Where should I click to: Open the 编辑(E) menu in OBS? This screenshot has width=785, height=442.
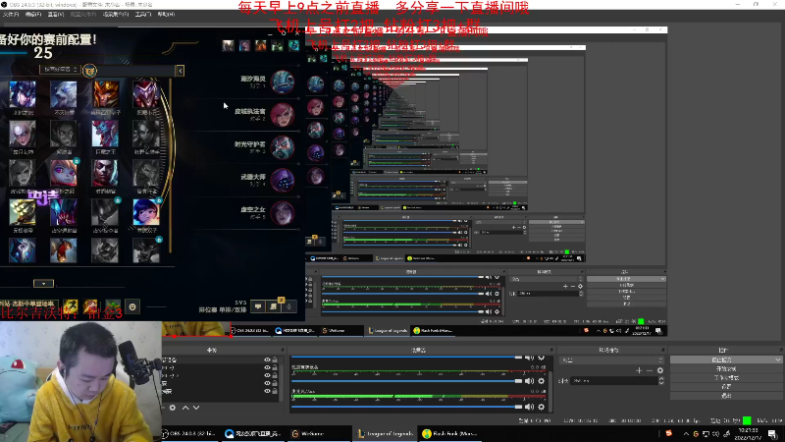pos(33,15)
